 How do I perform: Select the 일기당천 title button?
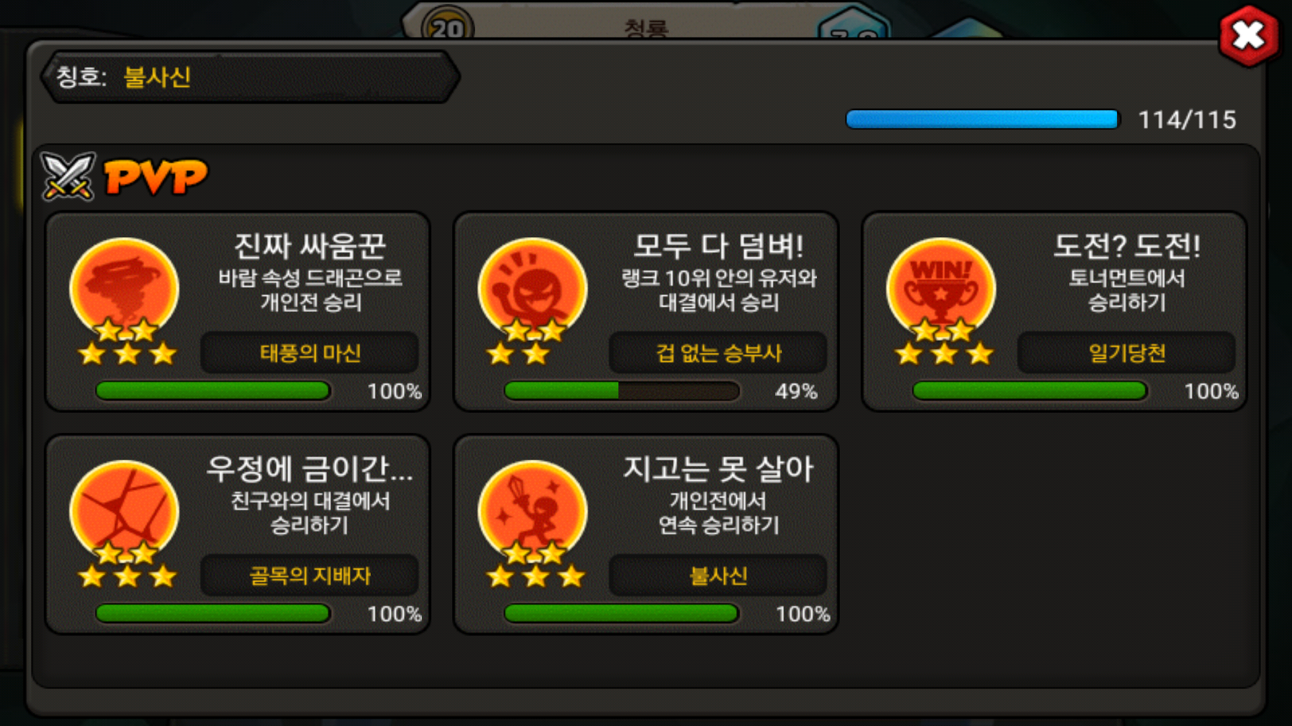coord(1126,352)
